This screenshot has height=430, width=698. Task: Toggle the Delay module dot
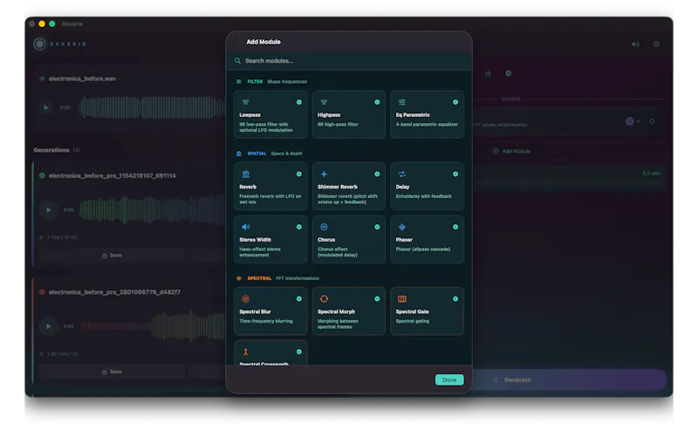(455, 174)
